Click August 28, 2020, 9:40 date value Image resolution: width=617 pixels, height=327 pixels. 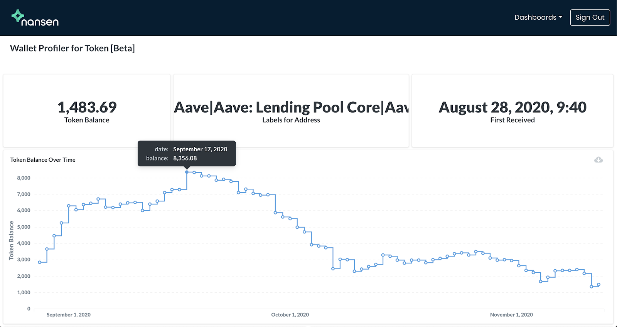(512, 107)
